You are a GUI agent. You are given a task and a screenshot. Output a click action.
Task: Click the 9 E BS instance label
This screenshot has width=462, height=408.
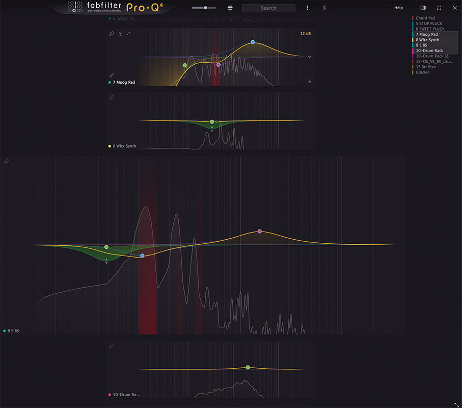[x=13, y=330]
